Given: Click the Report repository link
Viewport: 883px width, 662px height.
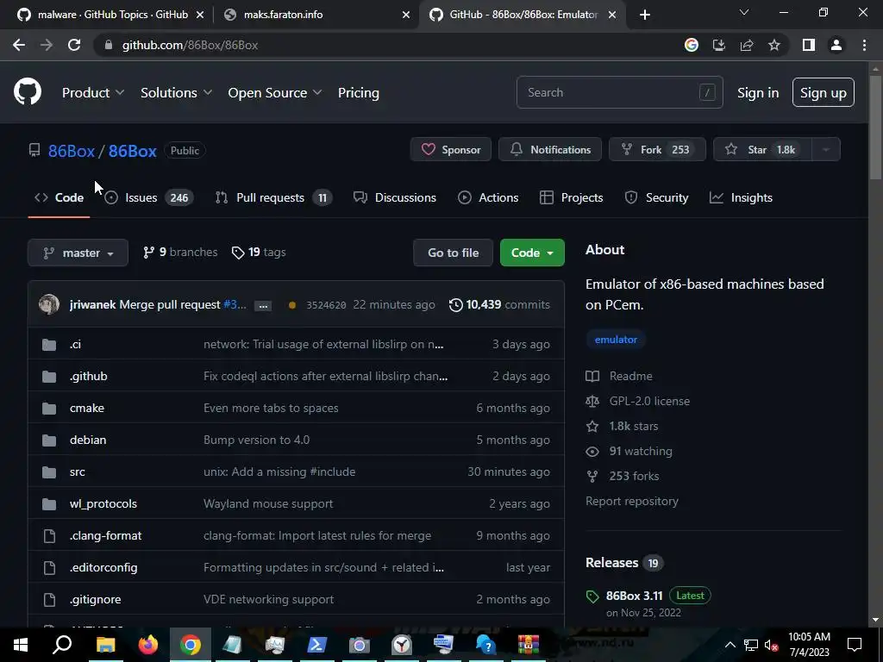Looking at the screenshot, I should click(x=632, y=501).
